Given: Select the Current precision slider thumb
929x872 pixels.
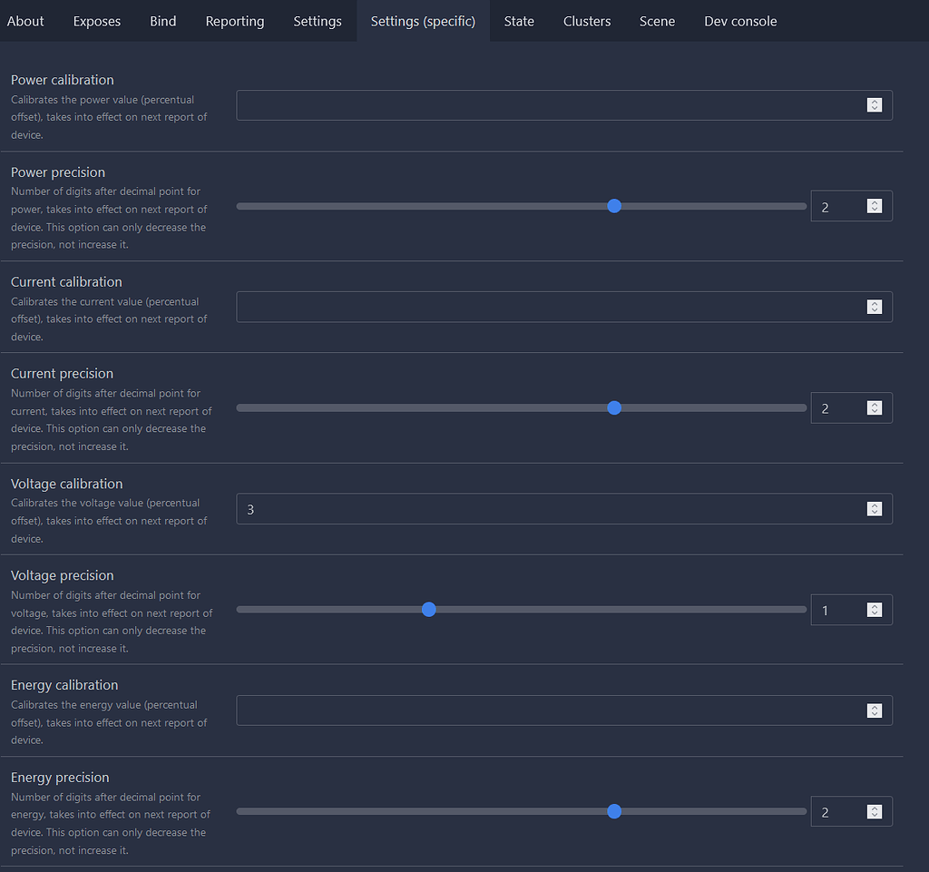Looking at the screenshot, I should coord(614,407).
